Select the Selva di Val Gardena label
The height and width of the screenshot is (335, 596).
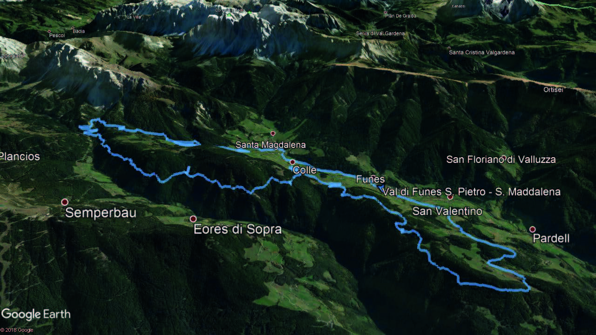[x=380, y=33]
